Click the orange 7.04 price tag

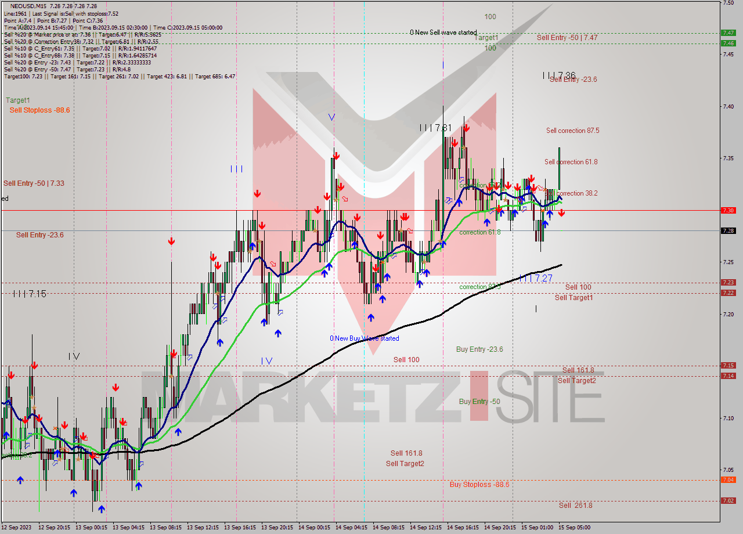(x=728, y=479)
